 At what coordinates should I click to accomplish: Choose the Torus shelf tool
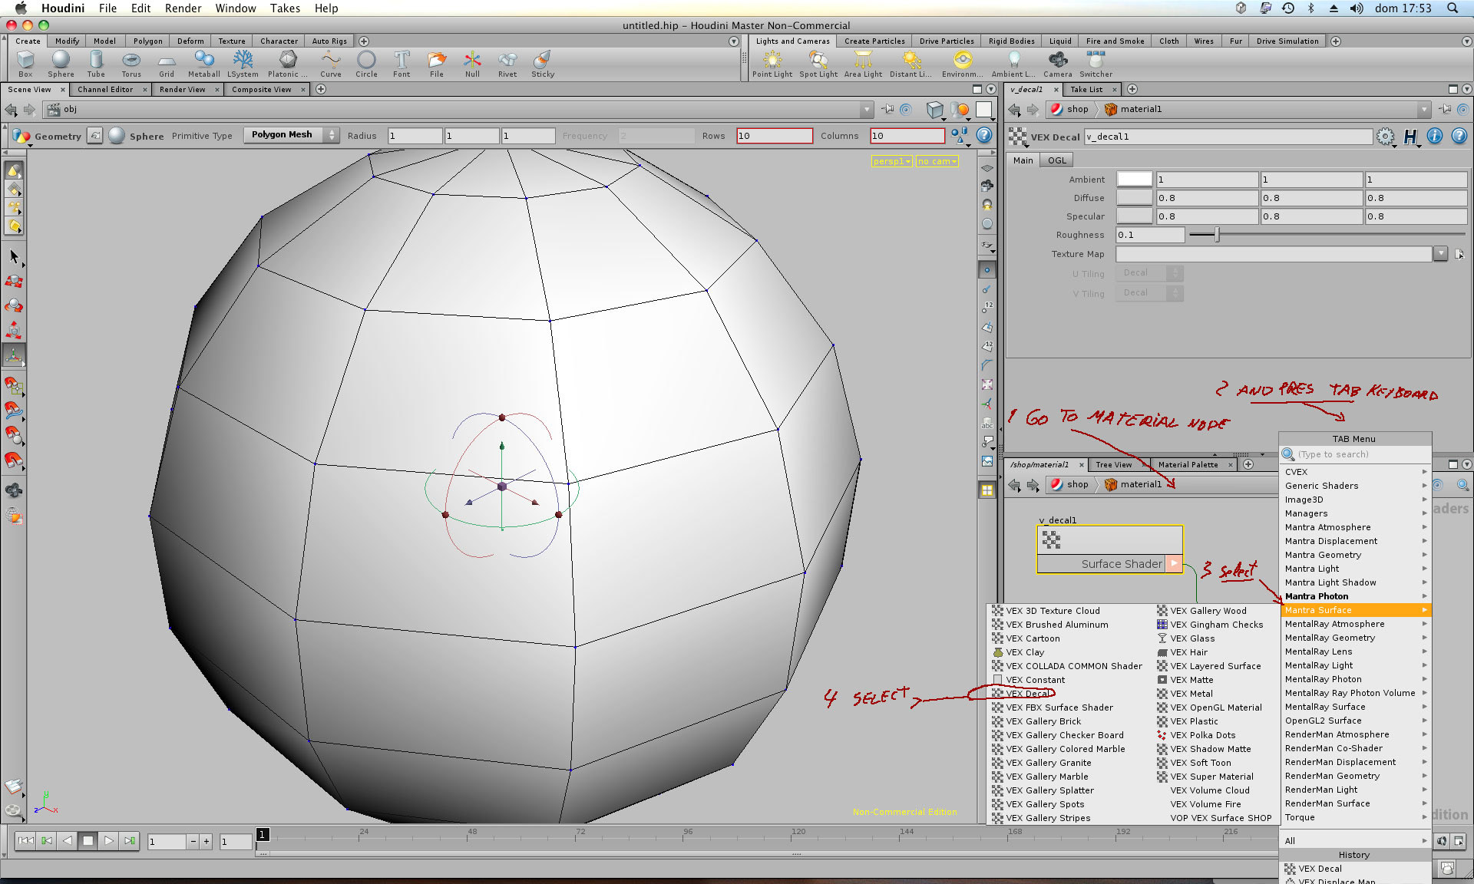pyautogui.click(x=131, y=64)
